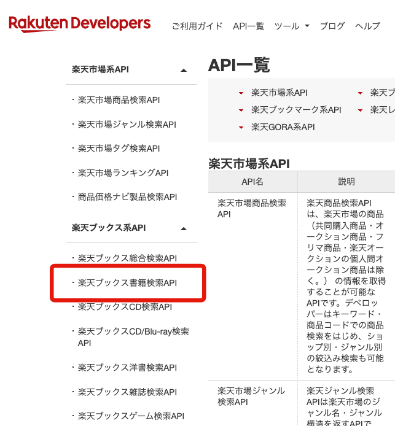This screenshot has height=426, width=395.
Task: Open 楽天市場ジャンル検索API in the sidebar
Action: click(127, 125)
